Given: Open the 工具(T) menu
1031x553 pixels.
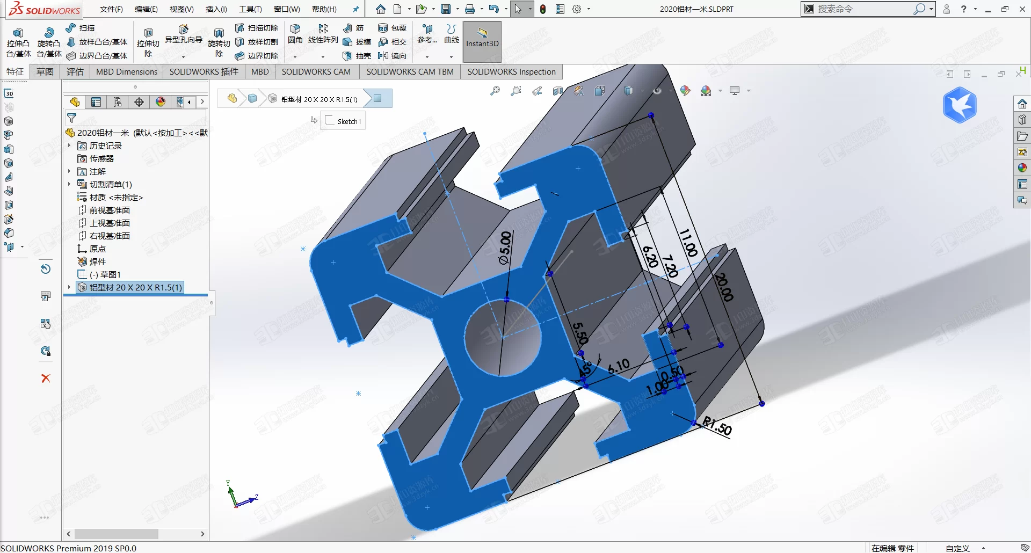Looking at the screenshot, I should pos(250,9).
